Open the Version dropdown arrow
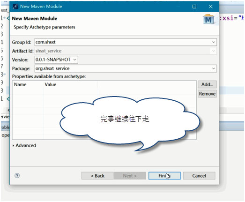This screenshot has height=202, width=245. click(x=74, y=60)
